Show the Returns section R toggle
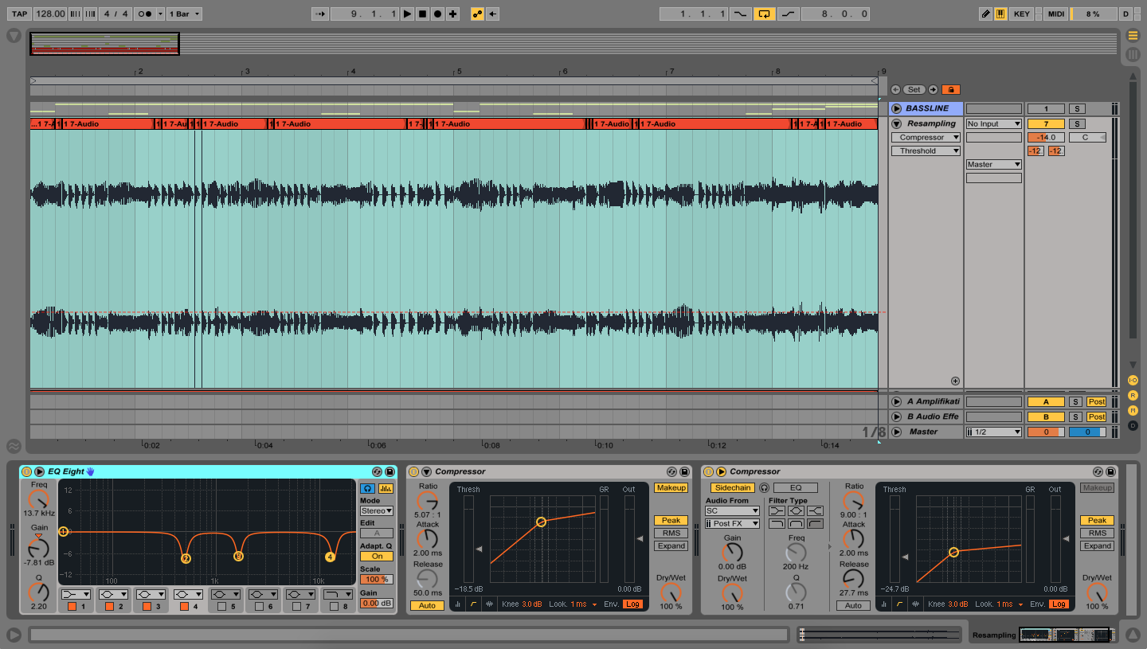The height and width of the screenshot is (649, 1147). tap(1133, 395)
